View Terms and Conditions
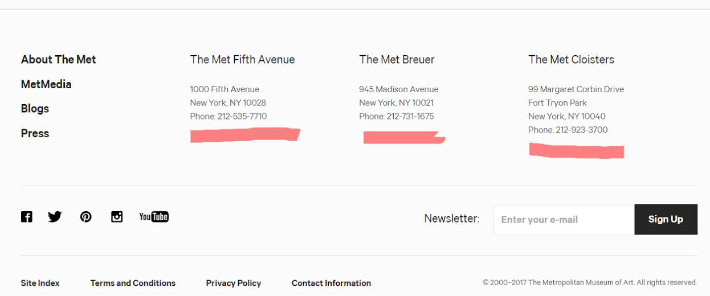 (x=133, y=283)
